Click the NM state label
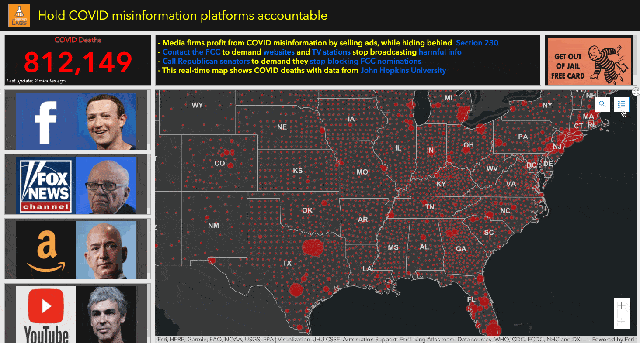Image resolution: width=640 pixels, height=343 pixels. 213,226
